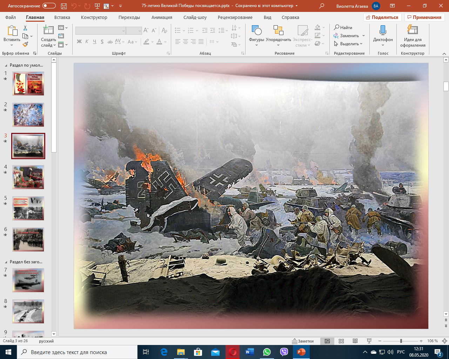The image size is (449, 359).
Task: Open the Dictaphone voice input
Action: [383, 35]
